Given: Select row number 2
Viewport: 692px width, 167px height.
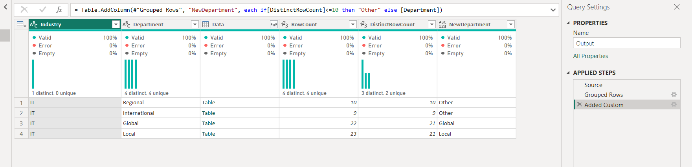Looking at the screenshot, I should pyautogui.click(x=21, y=113).
